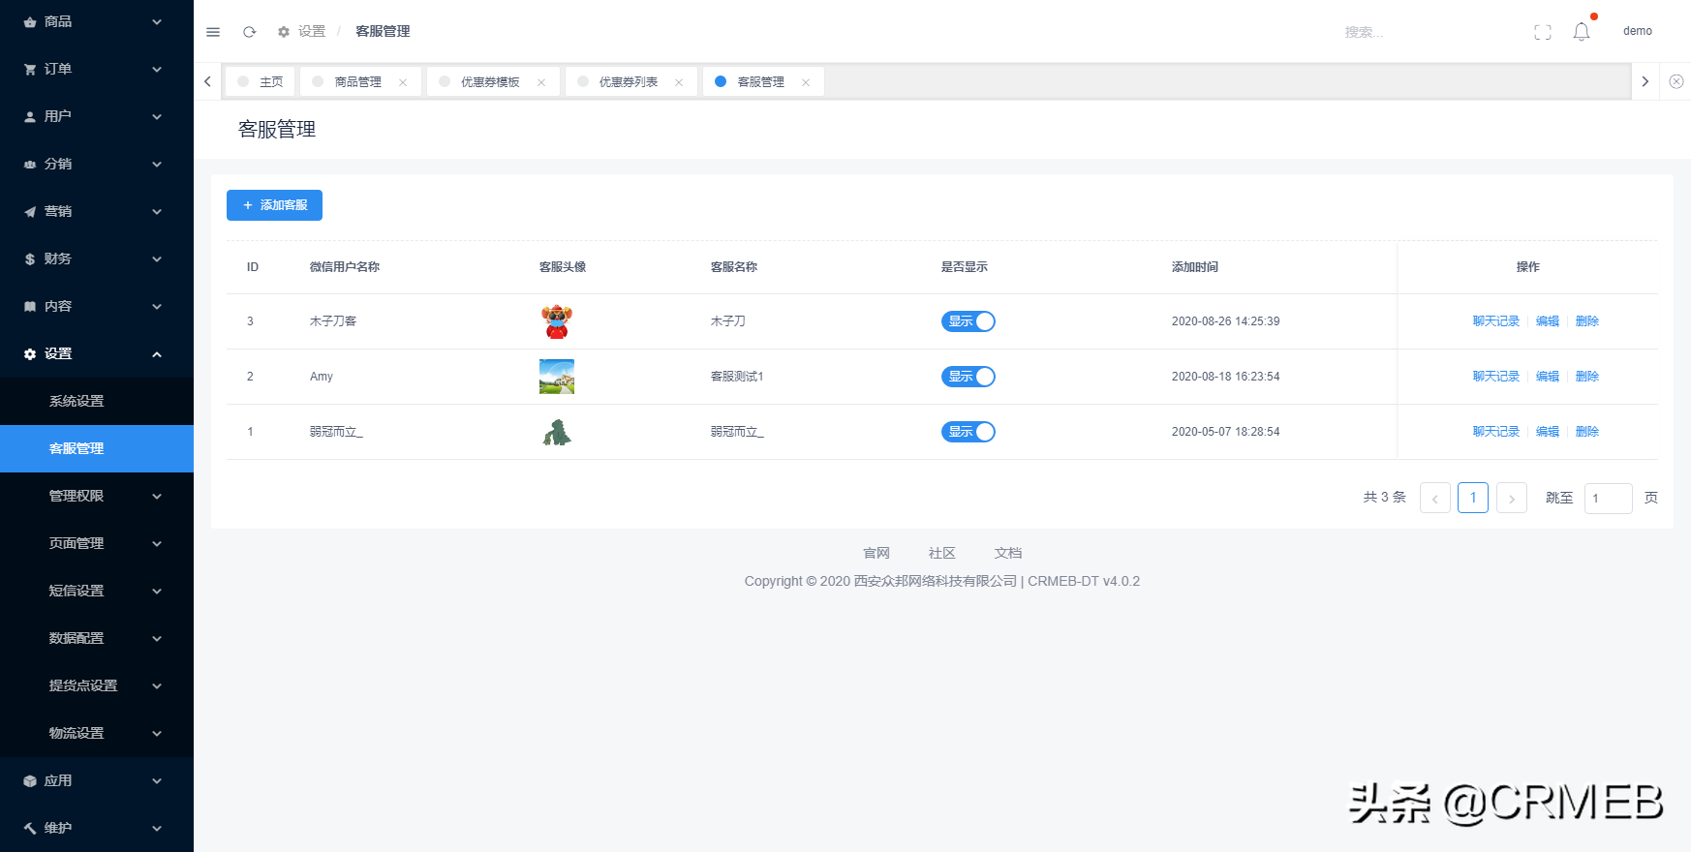1691x852 pixels.
Task: Enter fullscreen mode icon
Action: coord(1543,32)
